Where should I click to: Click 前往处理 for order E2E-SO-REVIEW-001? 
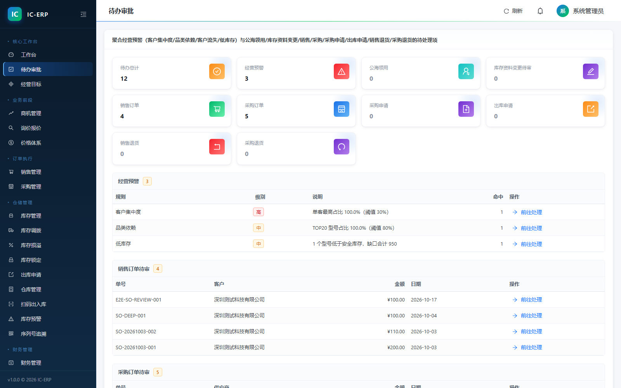(527, 300)
